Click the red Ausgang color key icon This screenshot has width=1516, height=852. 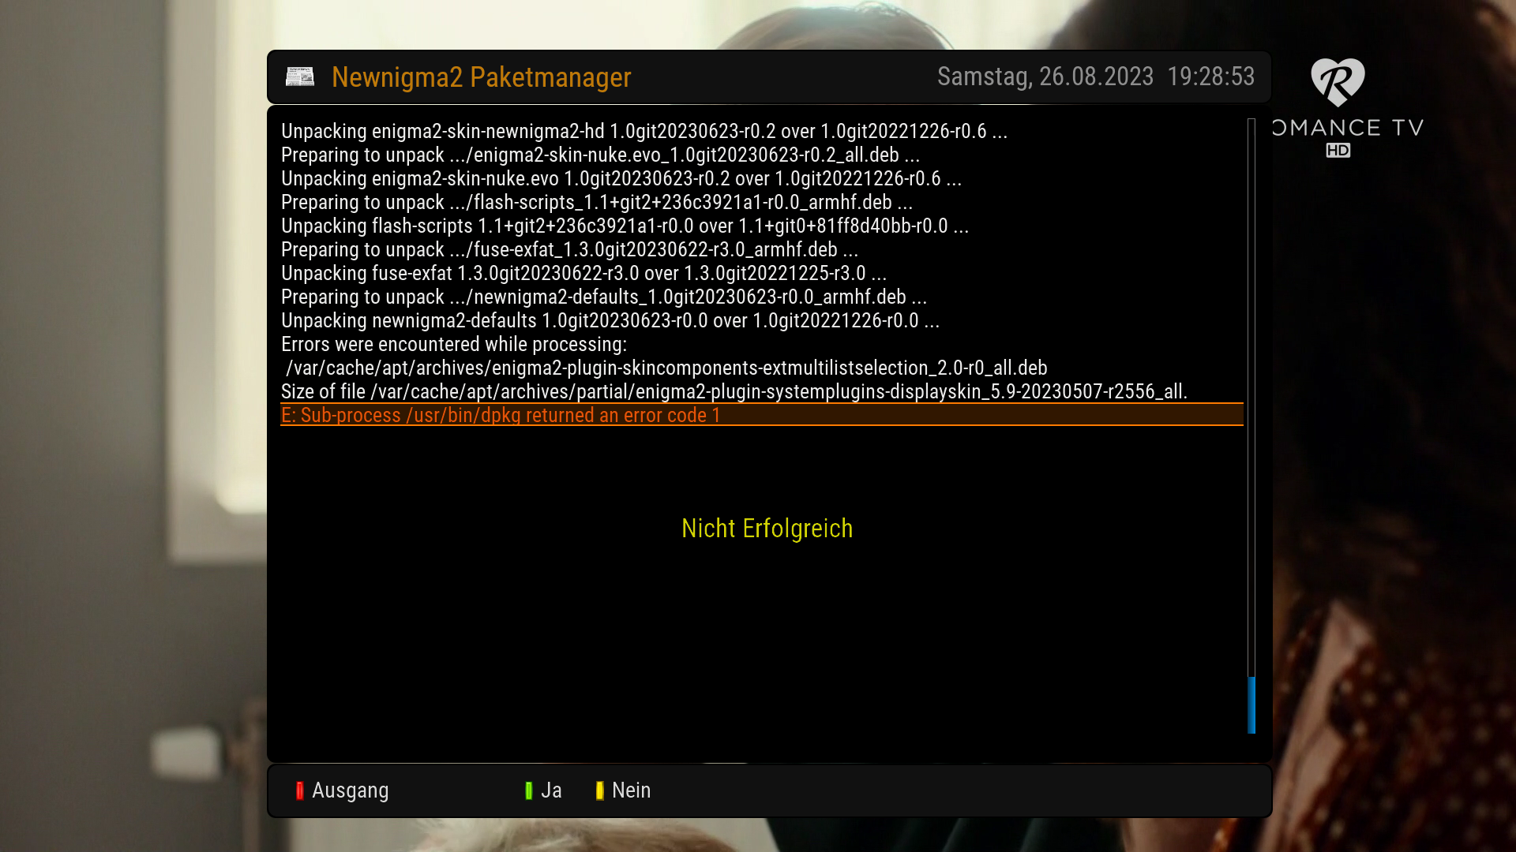300,790
